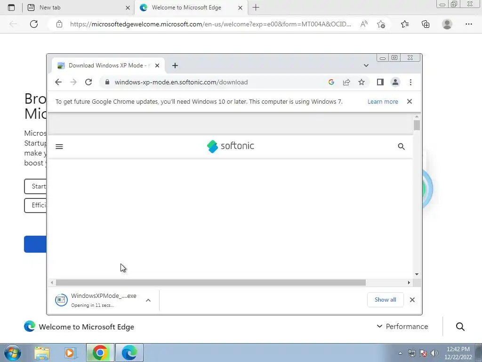Select the Download Windows XP Mode Chrome tab

tap(108, 65)
